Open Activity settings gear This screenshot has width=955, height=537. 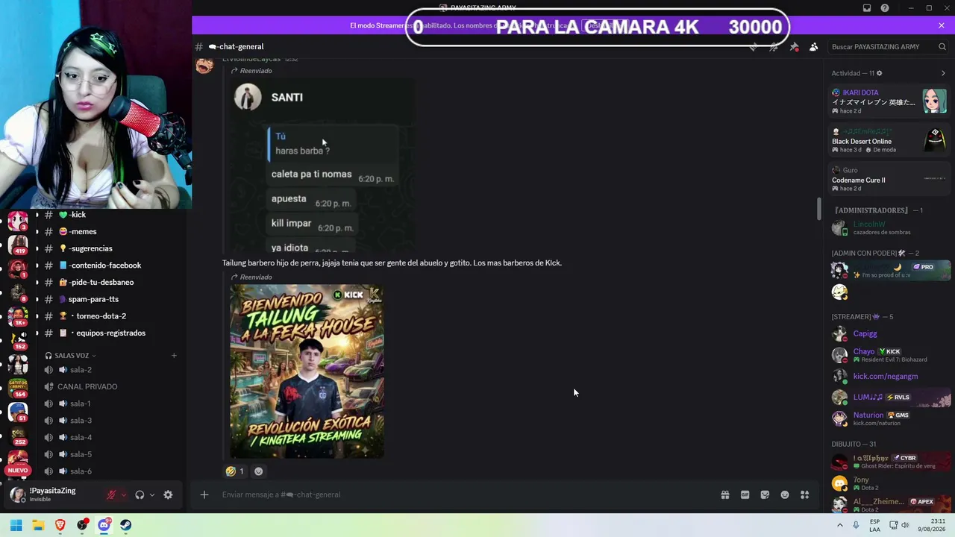click(x=880, y=73)
